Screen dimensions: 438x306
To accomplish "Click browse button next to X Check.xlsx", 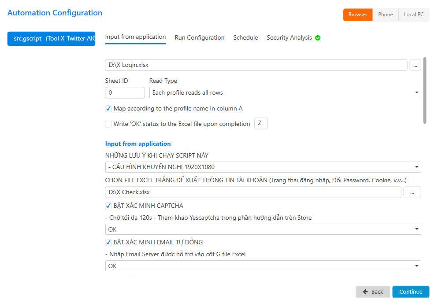I will (x=412, y=192).
